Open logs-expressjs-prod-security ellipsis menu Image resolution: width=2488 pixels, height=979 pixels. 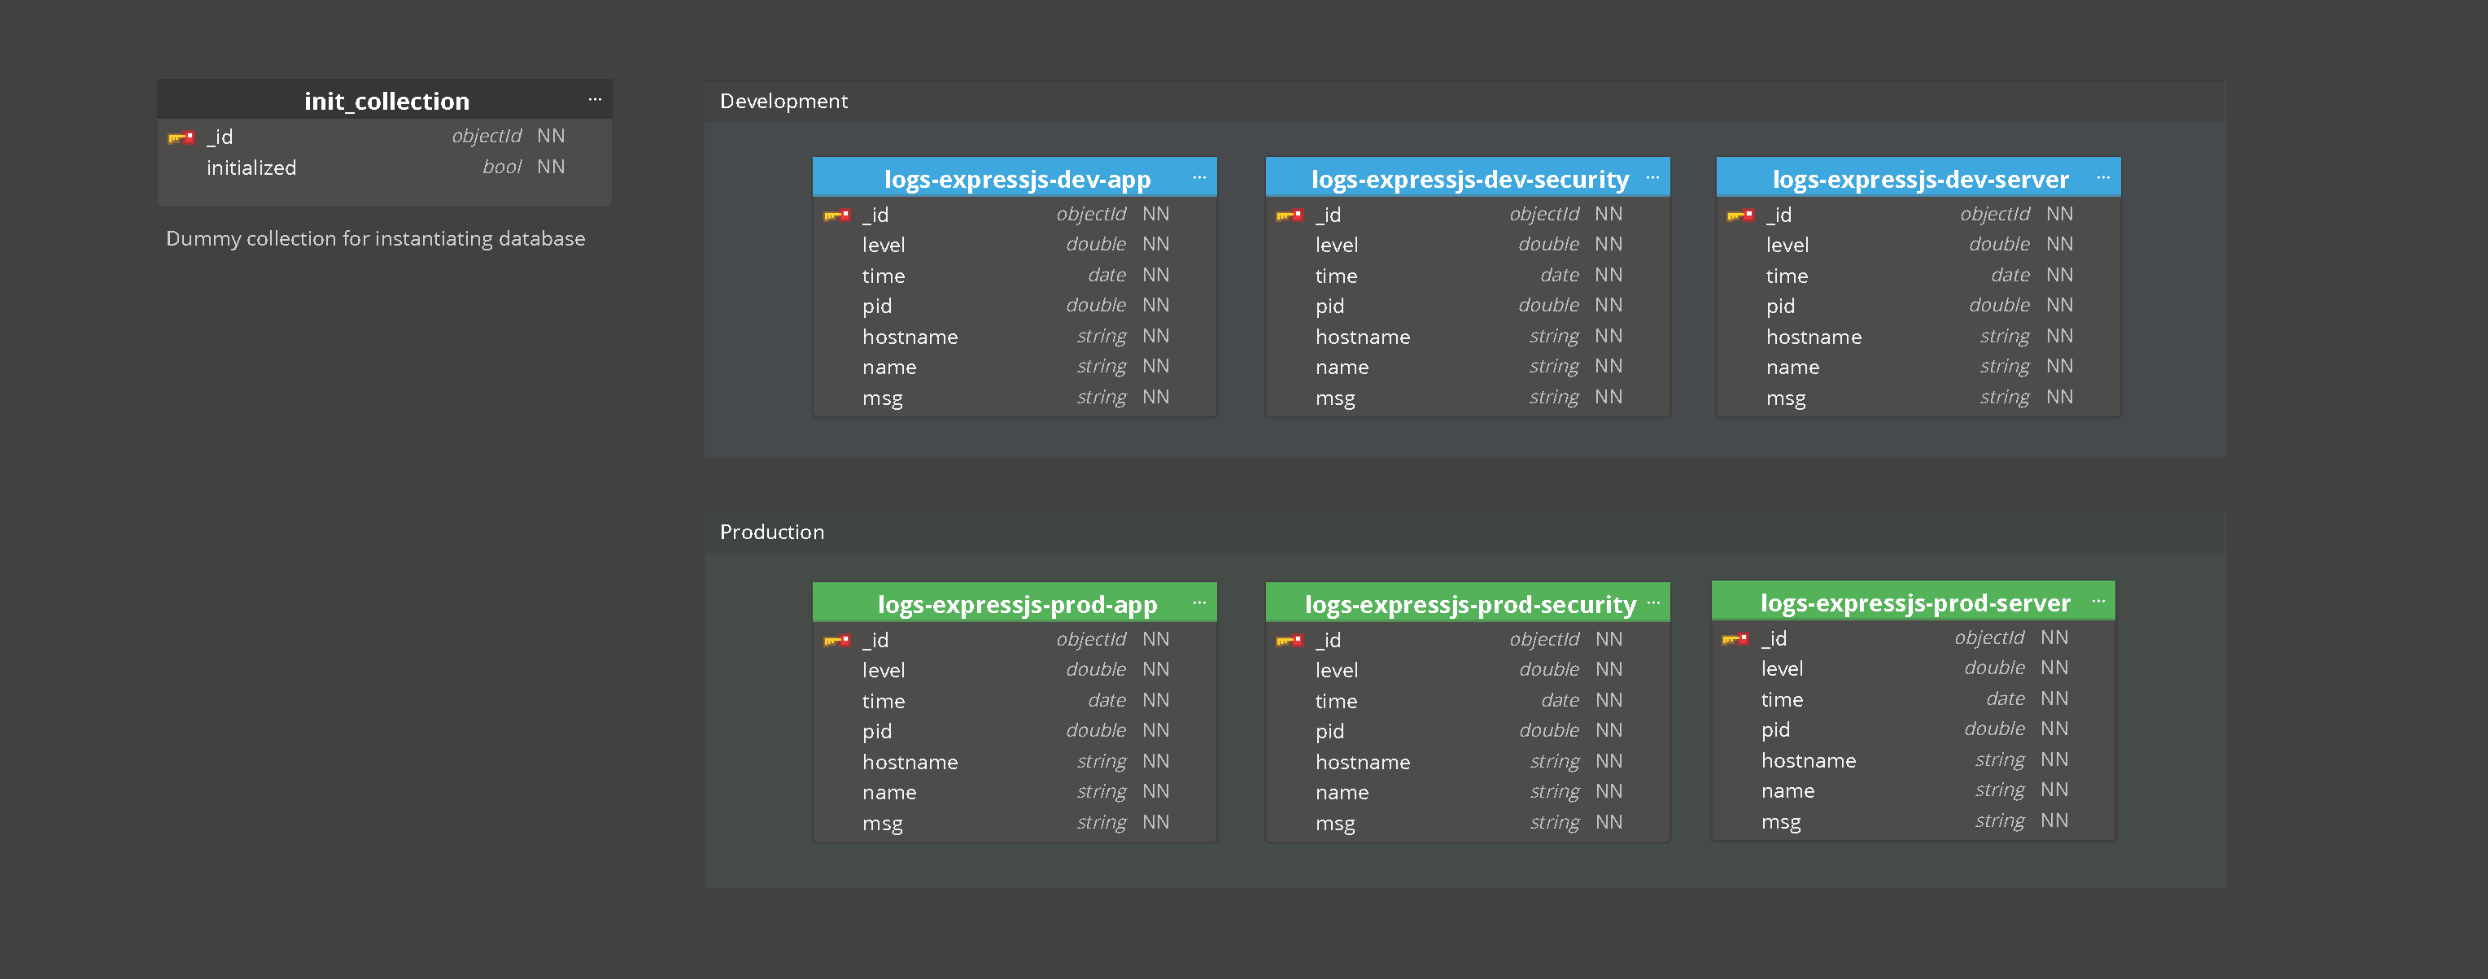click(1652, 603)
